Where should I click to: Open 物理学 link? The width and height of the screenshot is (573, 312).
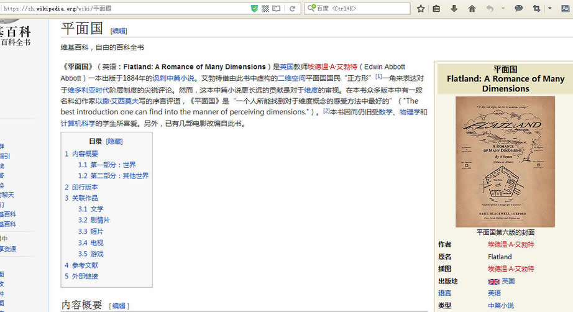[410, 112]
